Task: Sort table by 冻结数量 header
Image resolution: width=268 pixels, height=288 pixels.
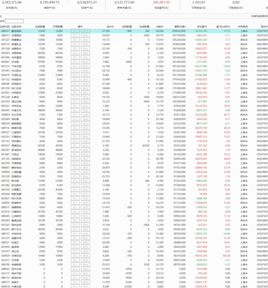Action: 127,27
